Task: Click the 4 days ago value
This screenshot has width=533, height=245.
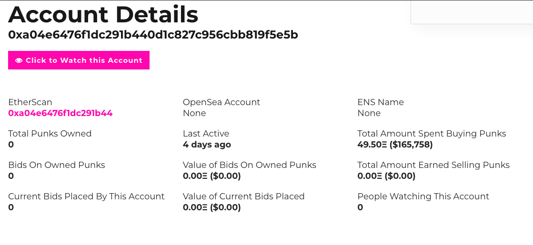Action: click(x=207, y=145)
